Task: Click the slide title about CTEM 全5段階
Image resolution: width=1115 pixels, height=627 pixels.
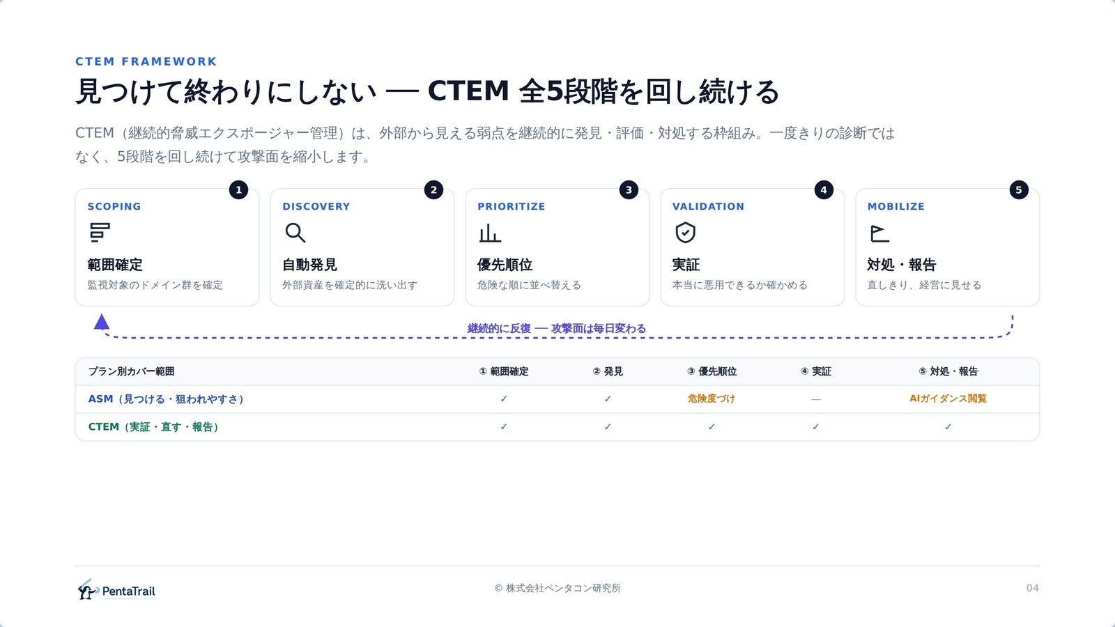Action: click(427, 91)
